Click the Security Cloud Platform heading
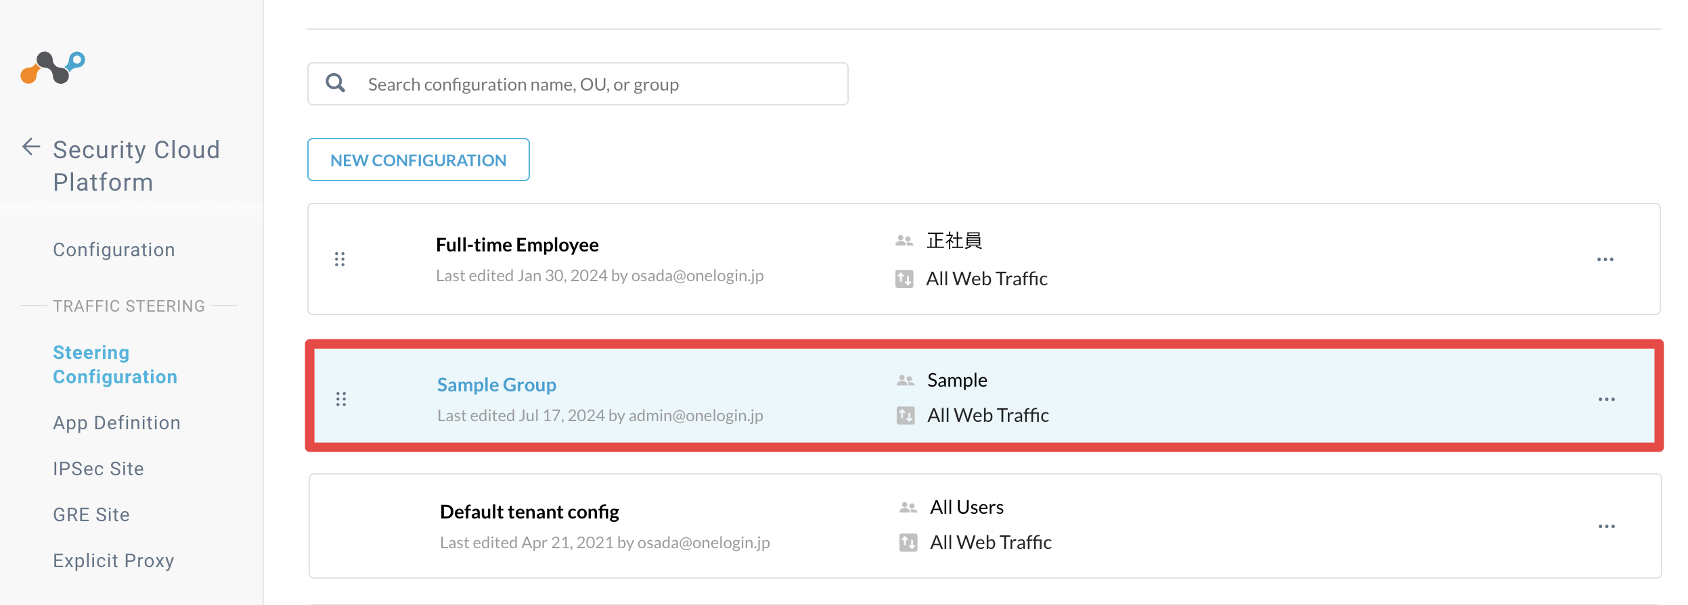 click(137, 166)
